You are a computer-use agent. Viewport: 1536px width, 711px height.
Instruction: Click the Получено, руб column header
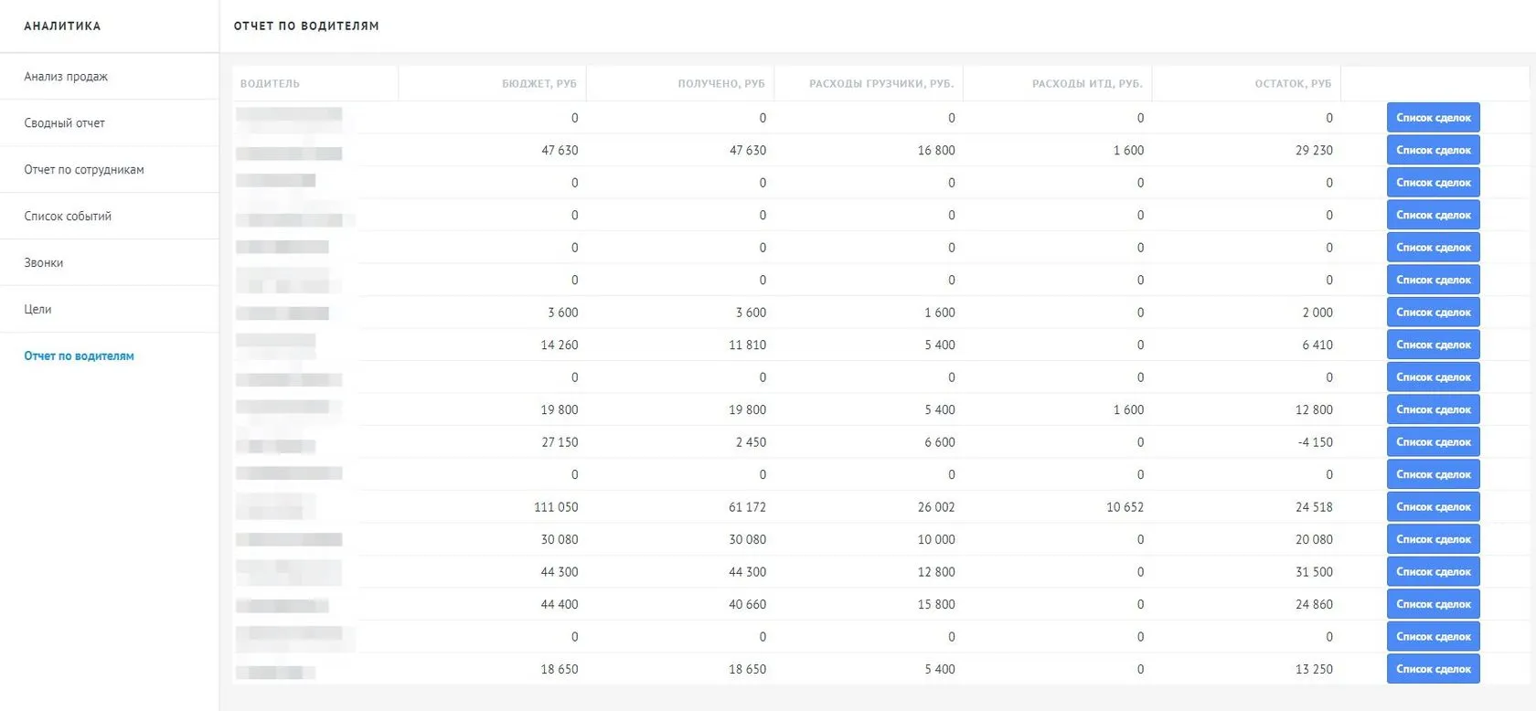(720, 84)
